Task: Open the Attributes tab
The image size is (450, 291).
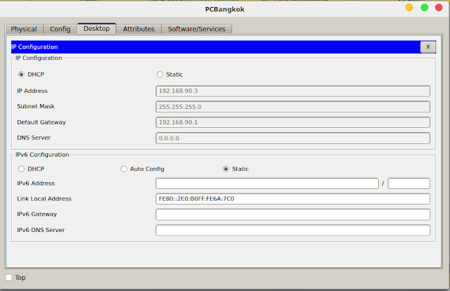Action: click(x=139, y=29)
